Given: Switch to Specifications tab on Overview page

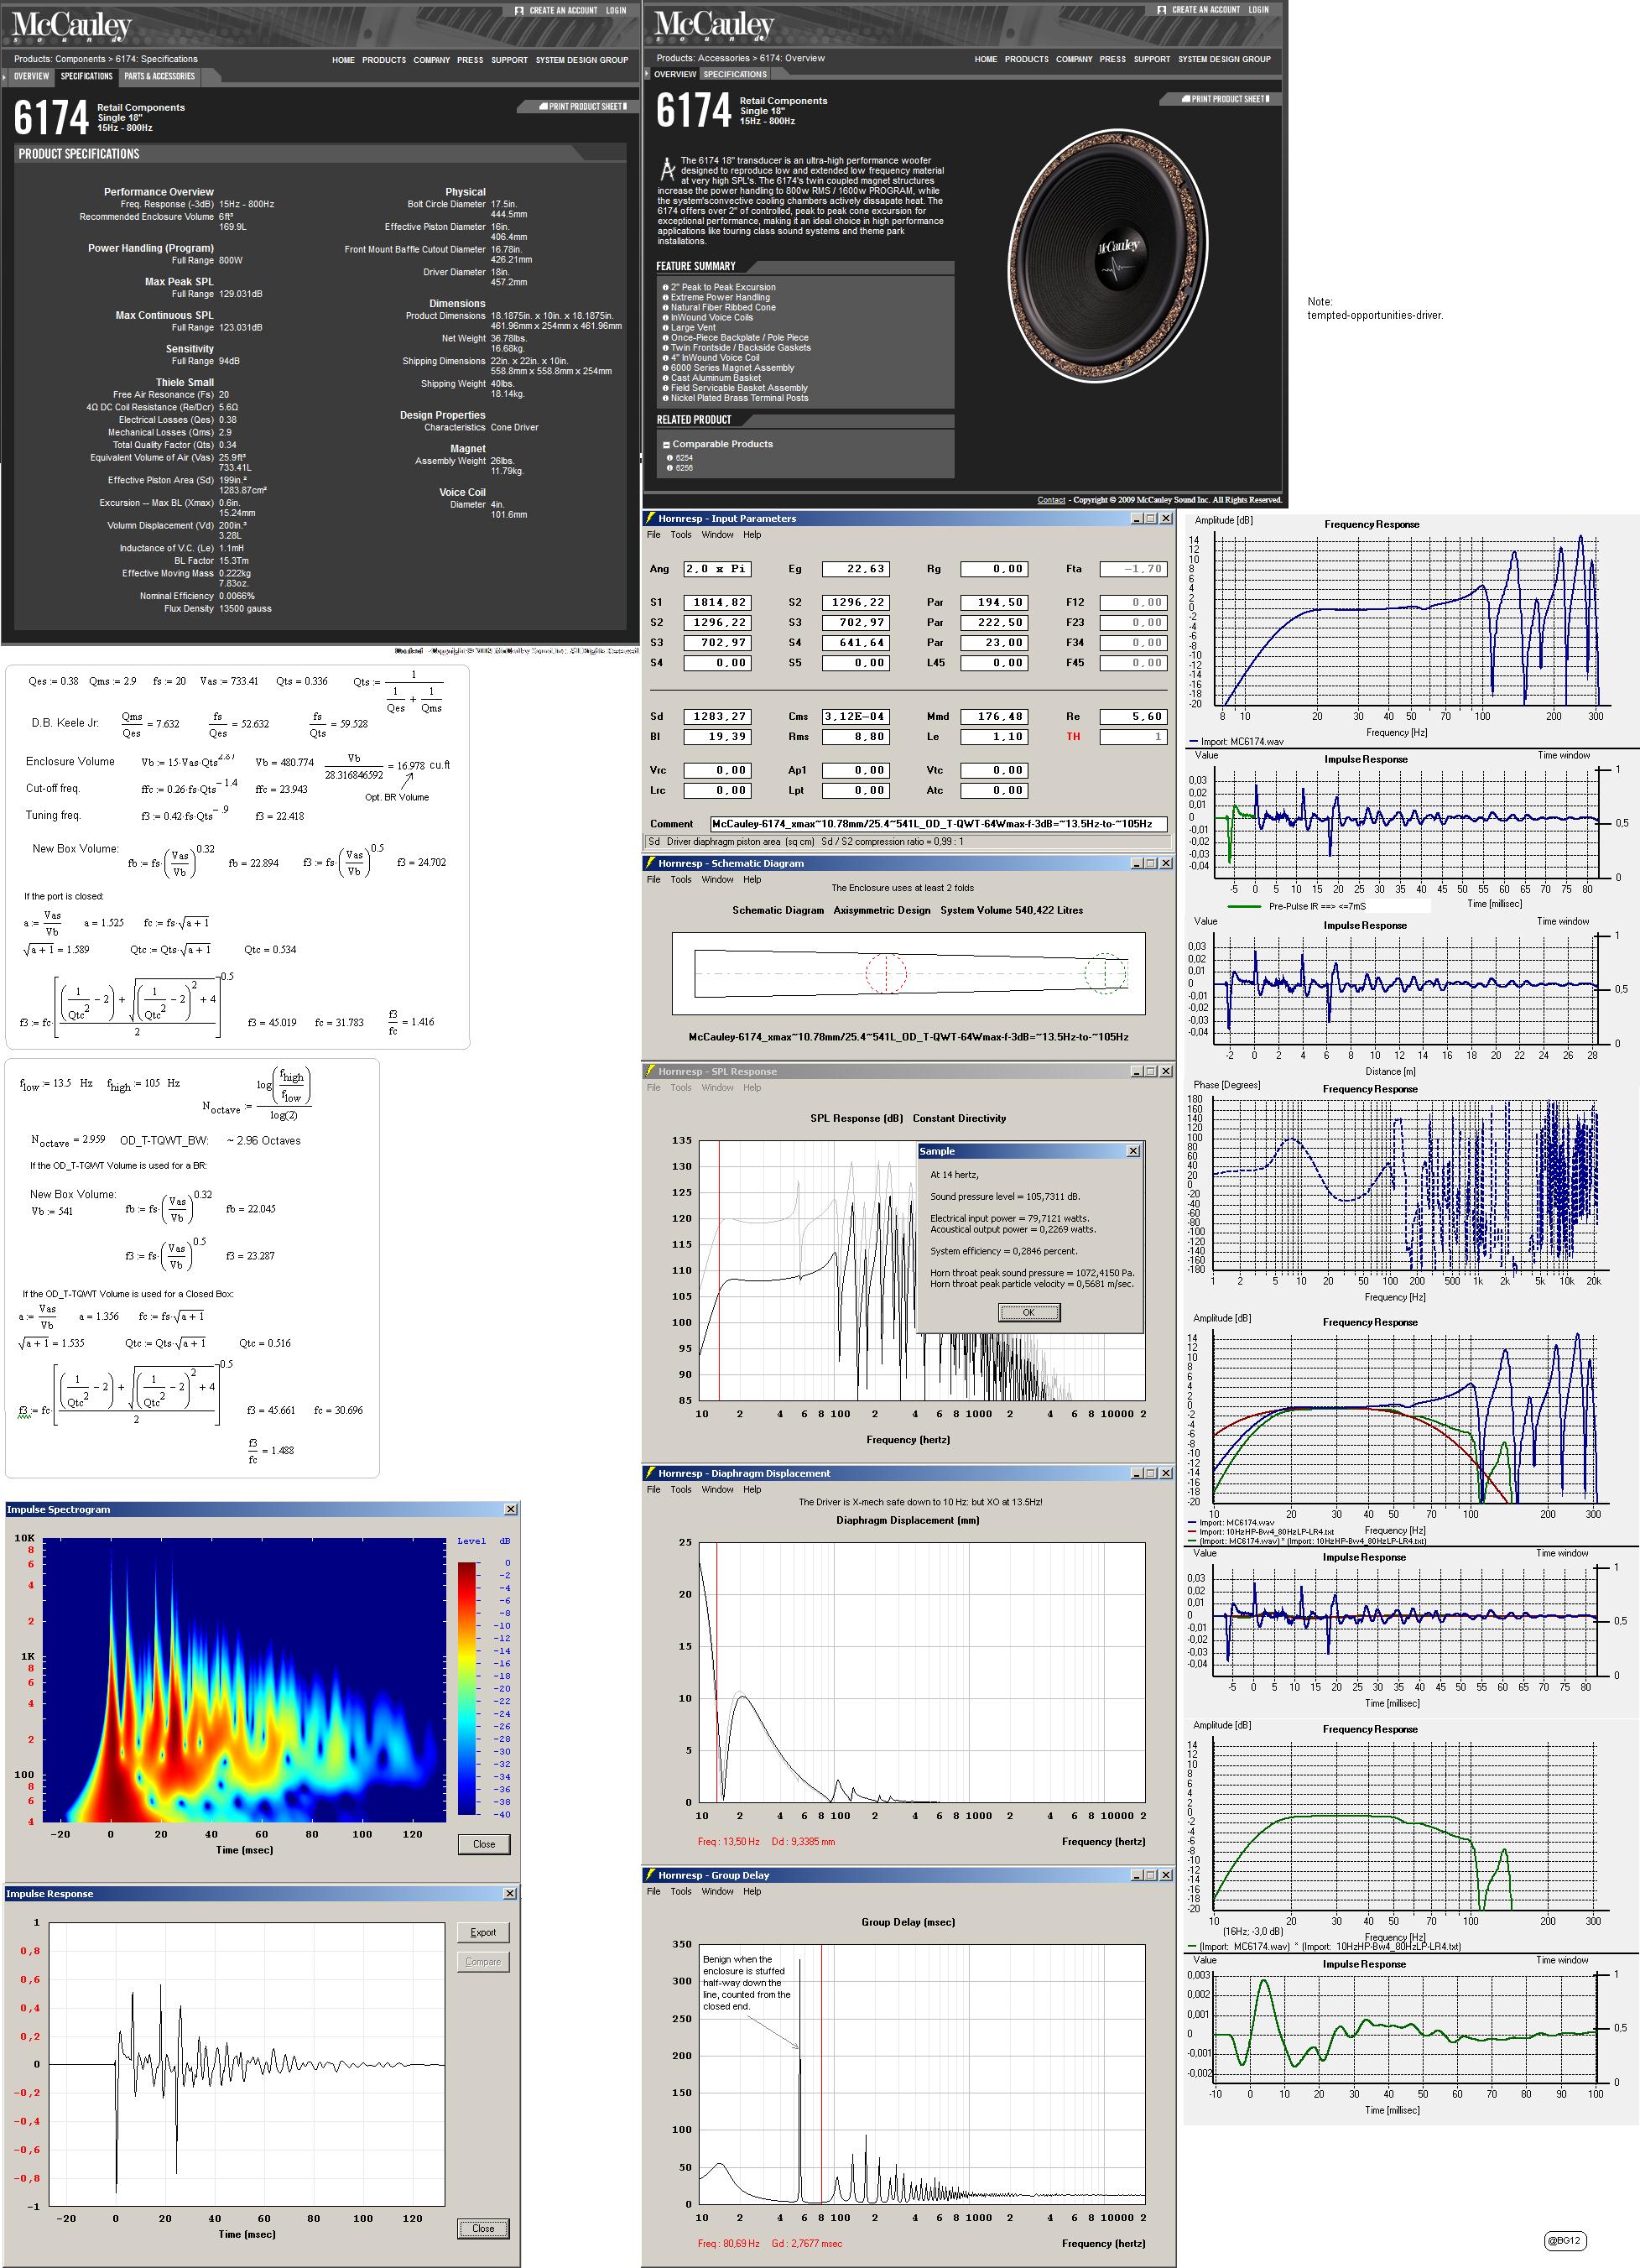Looking at the screenshot, I should coord(735,74).
